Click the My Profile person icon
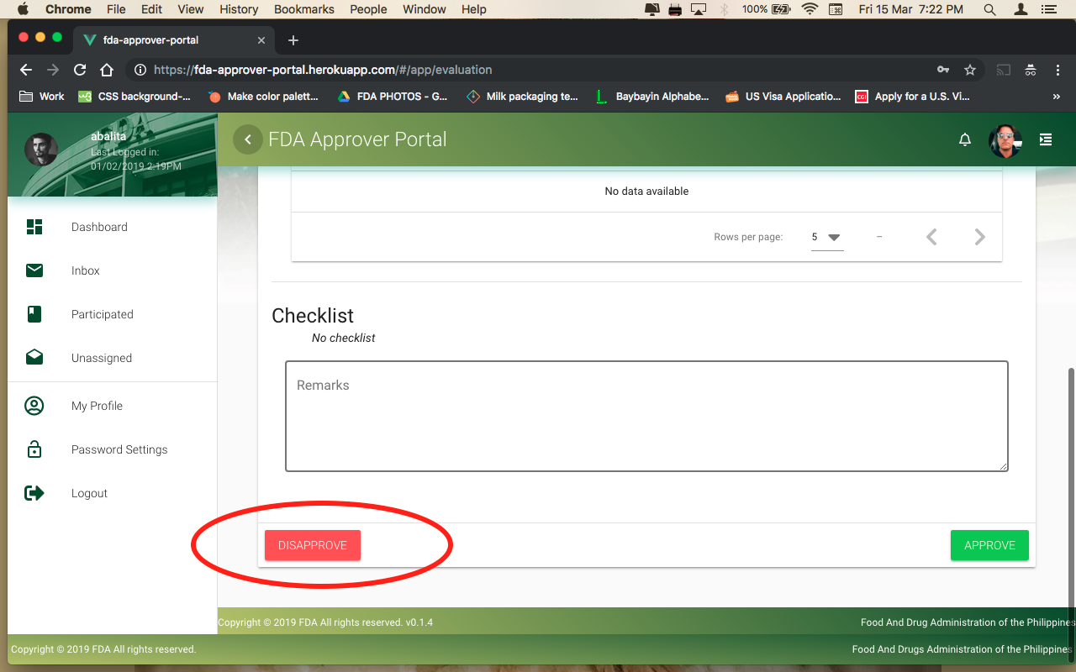The image size is (1076, 672). point(34,406)
